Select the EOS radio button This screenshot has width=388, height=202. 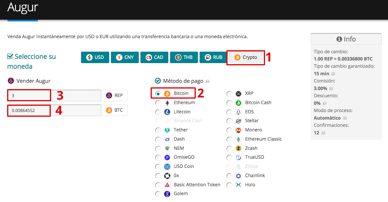point(229,112)
